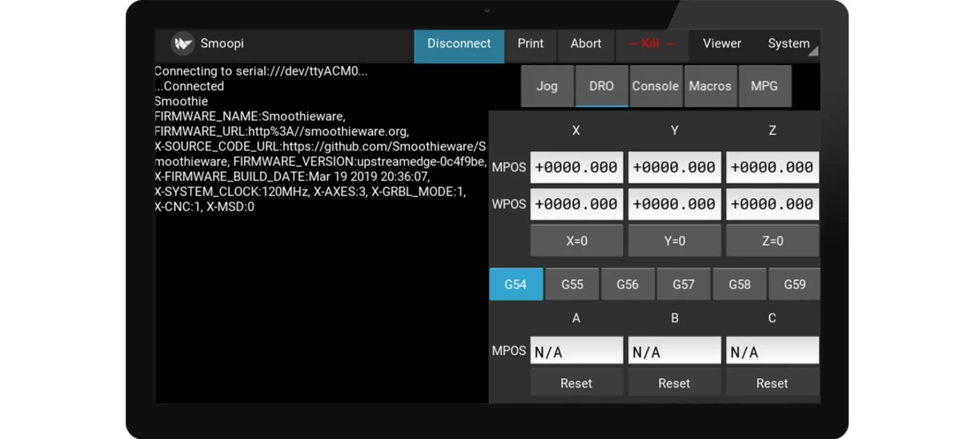Hit the red Kill button
Image resolution: width=975 pixels, height=439 pixels.
(x=652, y=46)
